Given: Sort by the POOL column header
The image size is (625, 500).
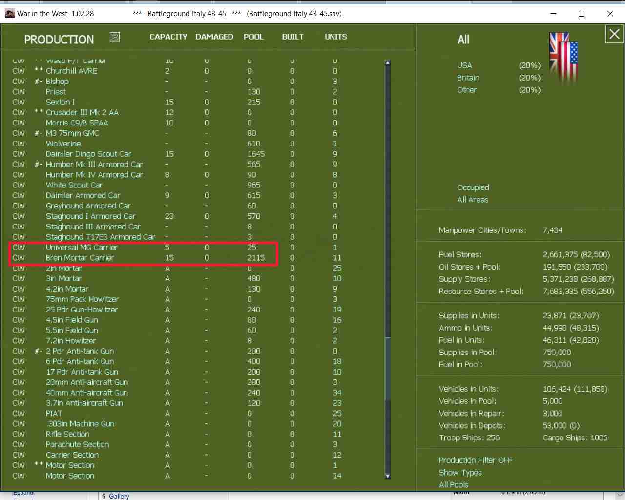Looking at the screenshot, I should 253,37.
